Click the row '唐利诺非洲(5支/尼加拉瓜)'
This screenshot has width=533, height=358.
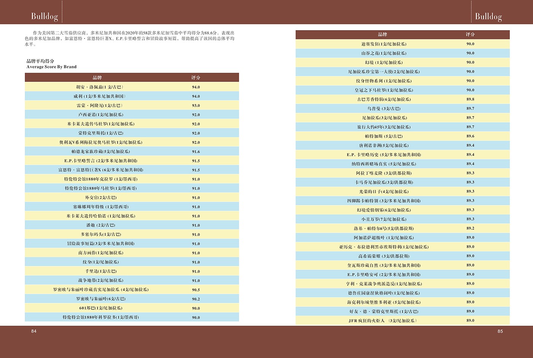point(402,145)
